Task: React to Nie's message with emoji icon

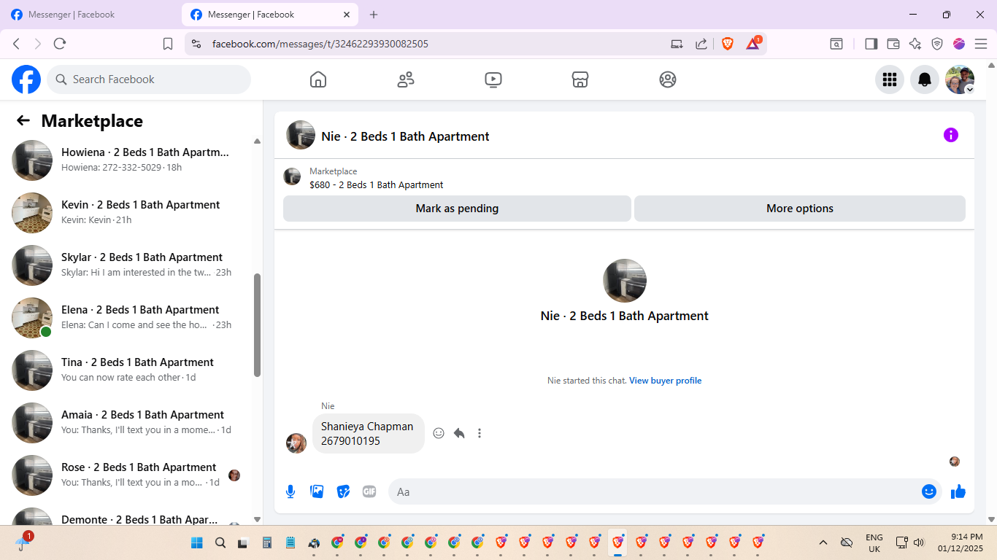Action: coord(439,433)
